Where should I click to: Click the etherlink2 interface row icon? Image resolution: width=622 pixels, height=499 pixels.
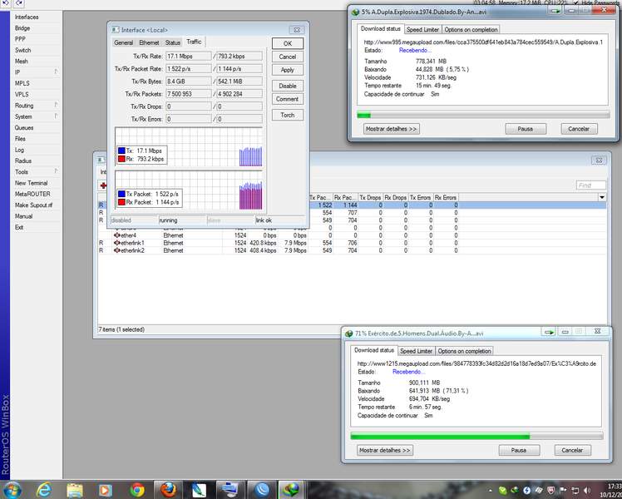click(x=117, y=250)
